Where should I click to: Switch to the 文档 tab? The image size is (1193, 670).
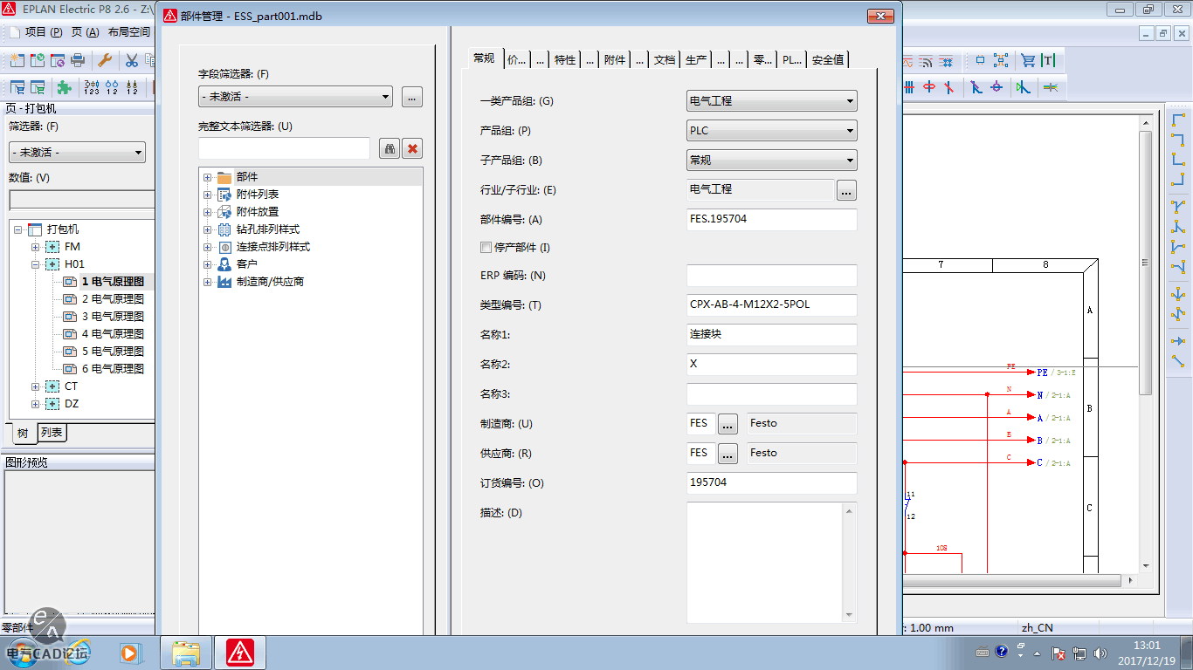coord(665,59)
